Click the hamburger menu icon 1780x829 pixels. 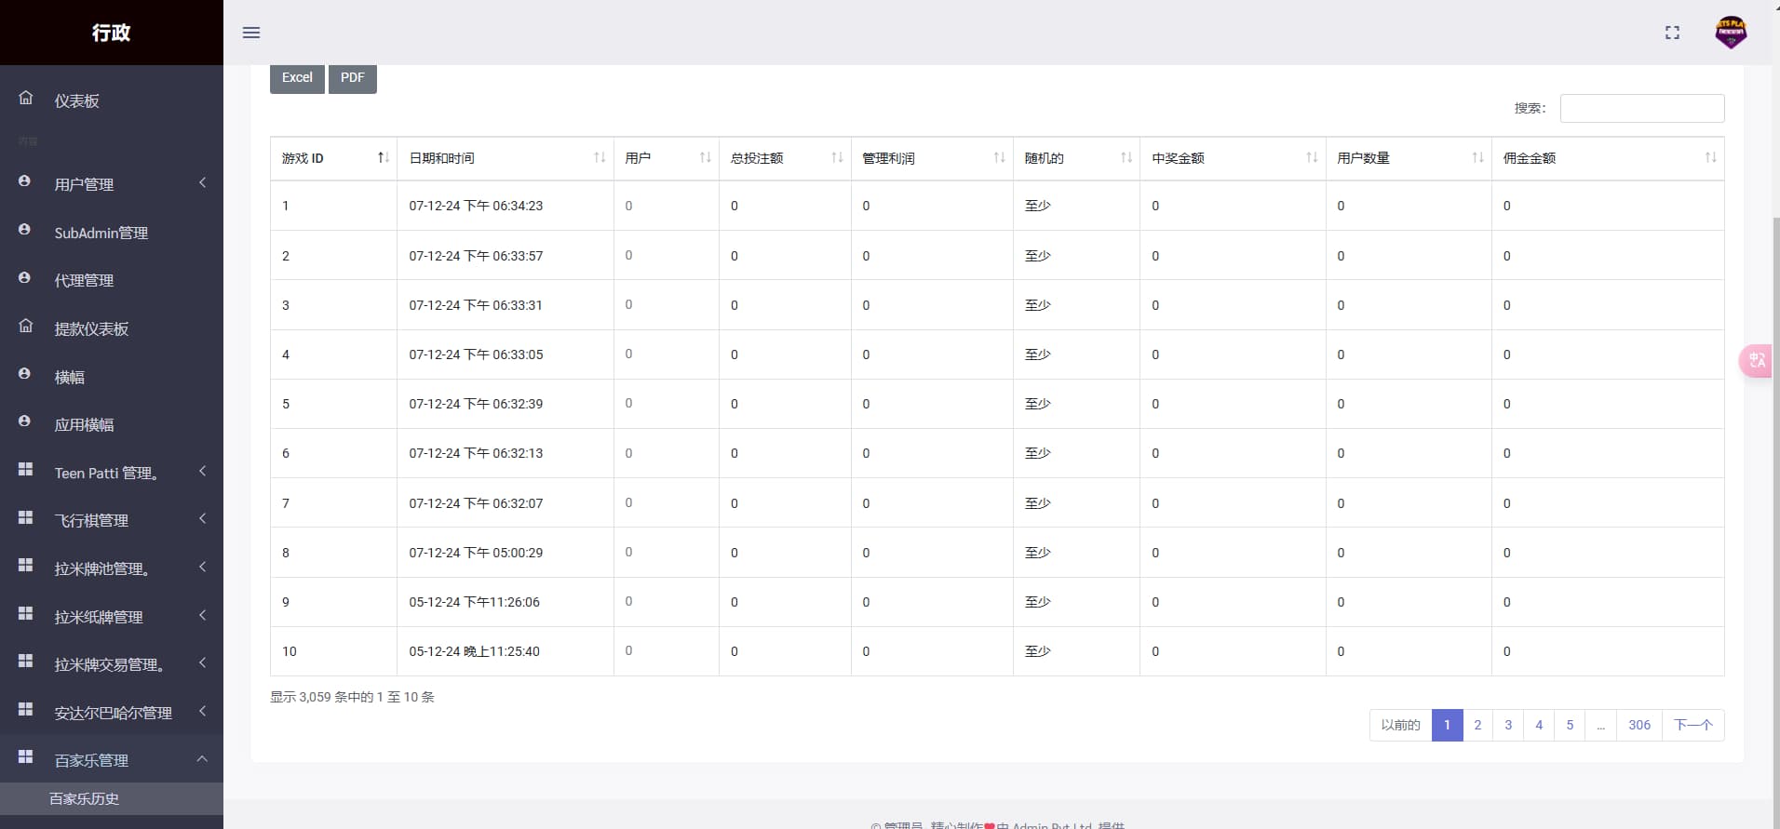click(251, 33)
